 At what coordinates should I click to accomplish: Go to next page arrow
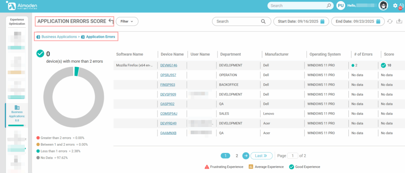click(246, 156)
